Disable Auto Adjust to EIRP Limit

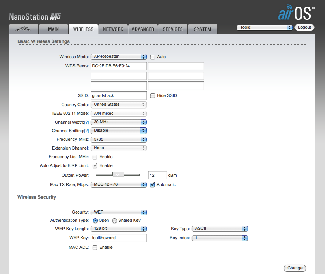pos(94,165)
